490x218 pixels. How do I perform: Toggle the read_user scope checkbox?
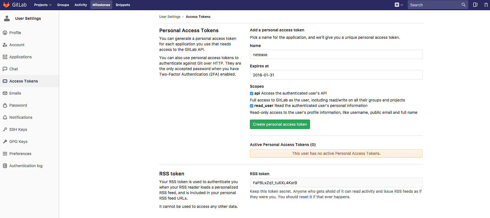click(252, 106)
